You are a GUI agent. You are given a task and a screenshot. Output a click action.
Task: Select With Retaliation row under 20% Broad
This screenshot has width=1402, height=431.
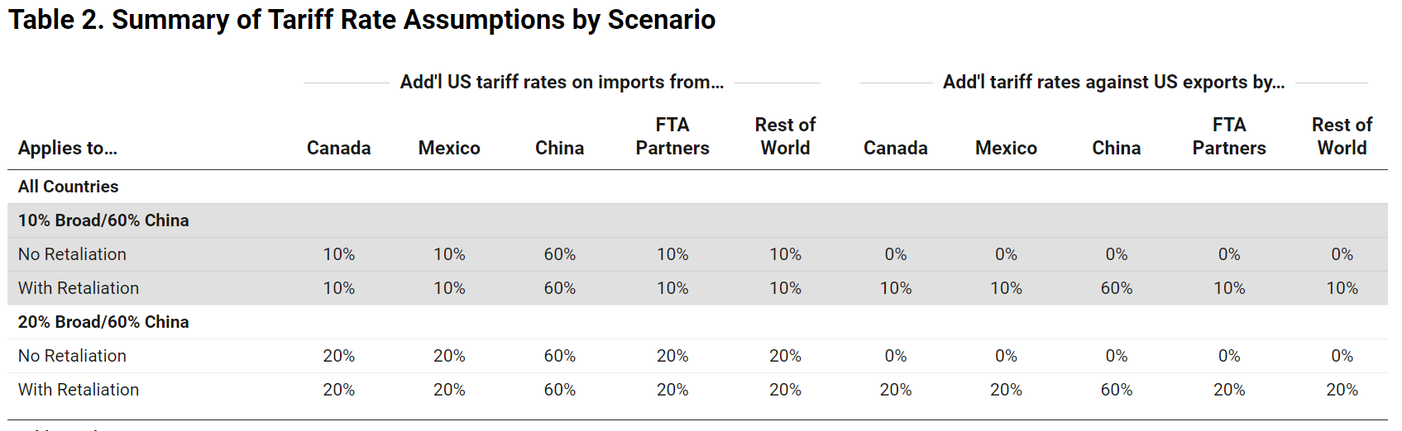(79, 390)
